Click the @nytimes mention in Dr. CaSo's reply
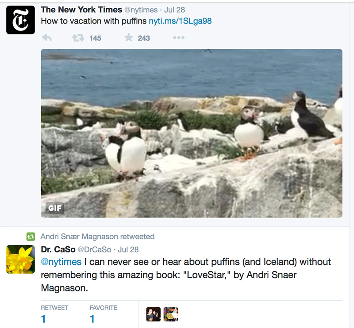Image resolution: width=354 pixels, height=328 pixels. 61,262
